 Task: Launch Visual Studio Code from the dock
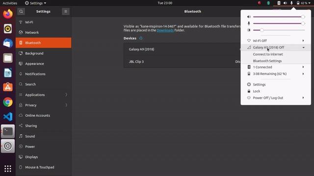pyautogui.click(x=8, y=117)
